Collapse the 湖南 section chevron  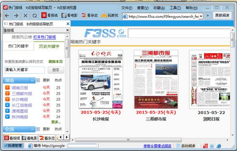32,80
